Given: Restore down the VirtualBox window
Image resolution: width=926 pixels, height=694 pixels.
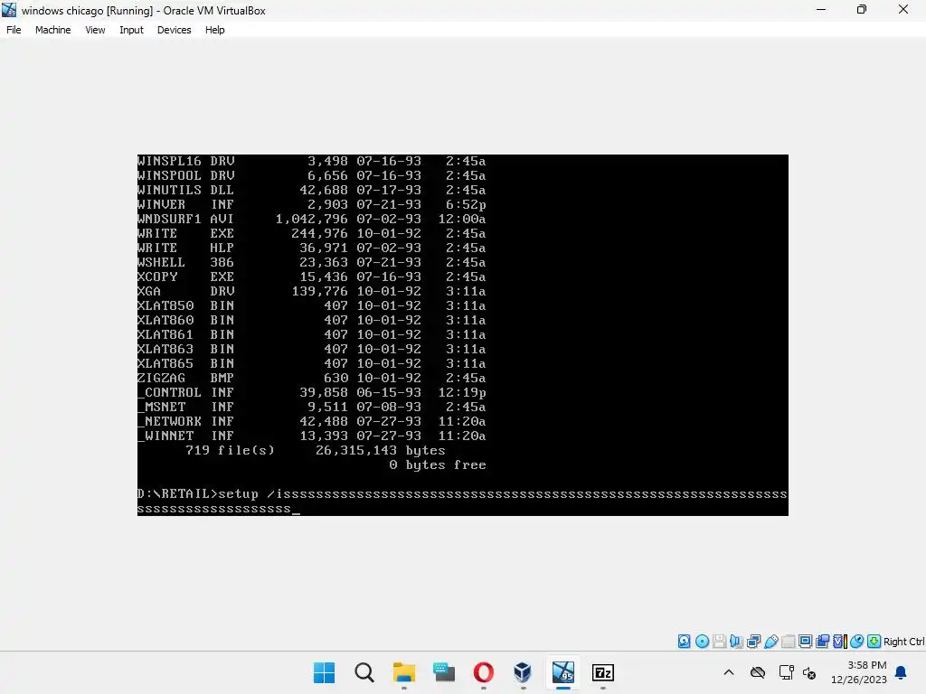Looking at the screenshot, I should pyautogui.click(x=862, y=10).
